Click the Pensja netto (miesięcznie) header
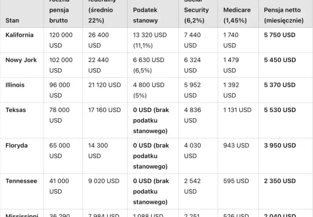Viewport: 313px width, 217px height. pos(283,15)
